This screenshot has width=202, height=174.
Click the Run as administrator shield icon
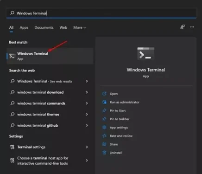click(104, 102)
